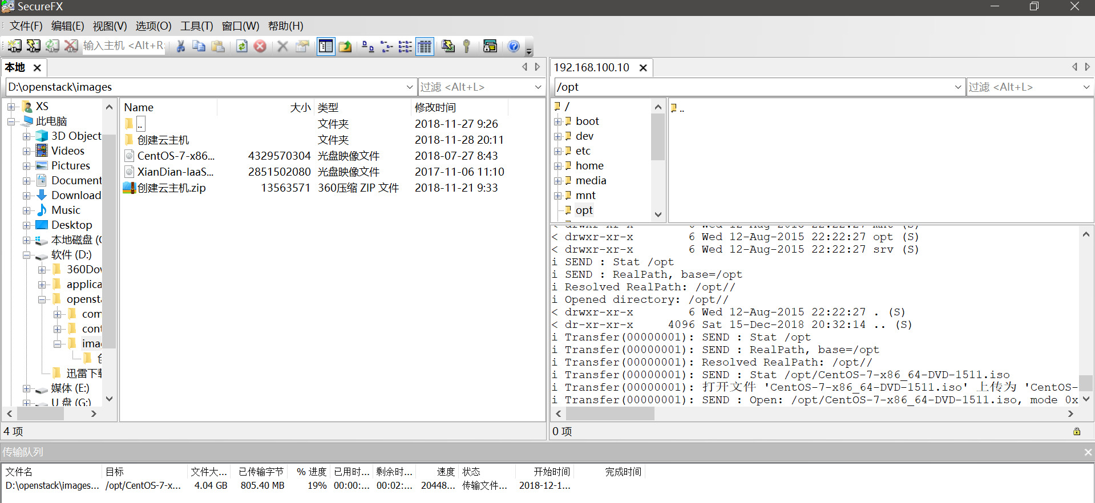The width and height of the screenshot is (1095, 503).
Task: Open the 工具(T) menu
Action: pos(197,26)
